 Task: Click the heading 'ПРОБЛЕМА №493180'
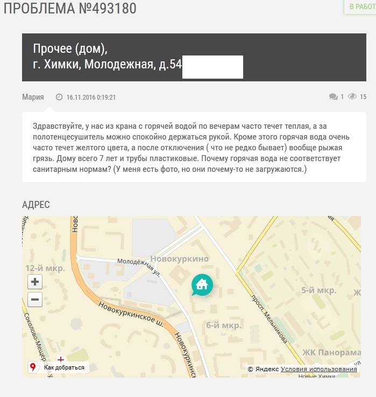70,8
